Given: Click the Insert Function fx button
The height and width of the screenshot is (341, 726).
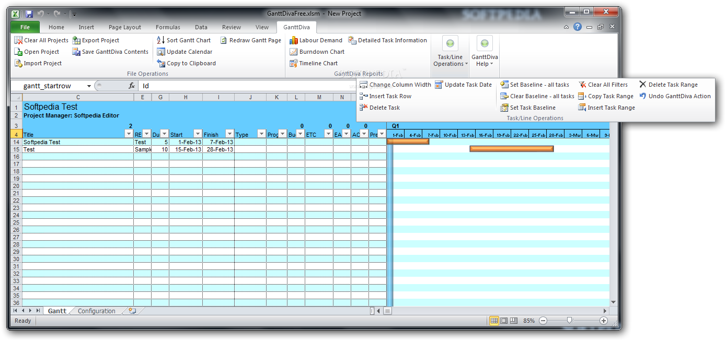Looking at the screenshot, I should (x=132, y=86).
